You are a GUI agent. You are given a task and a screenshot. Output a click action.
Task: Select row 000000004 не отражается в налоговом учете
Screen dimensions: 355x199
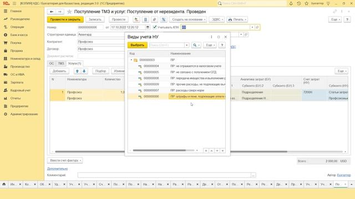[x=176, y=66]
